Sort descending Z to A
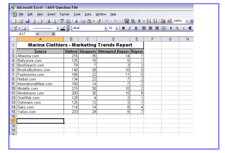This screenshot has width=225, height=153. [155, 21]
